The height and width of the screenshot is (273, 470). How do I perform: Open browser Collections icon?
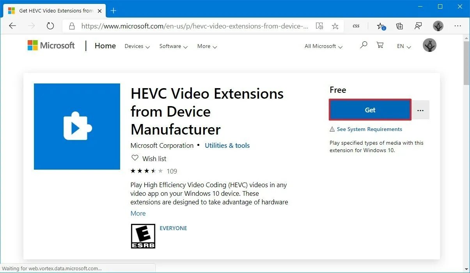tap(399, 26)
